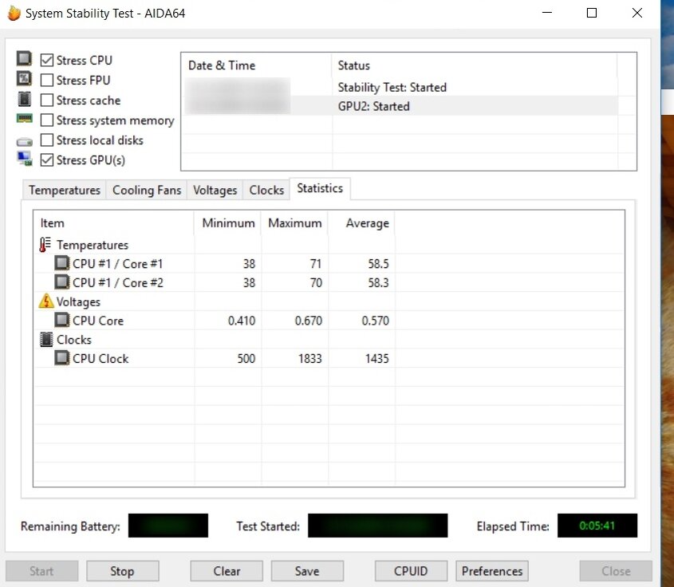Click the Stop button
Image resolution: width=674 pixels, height=587 pixels.
tap(123, 571)
